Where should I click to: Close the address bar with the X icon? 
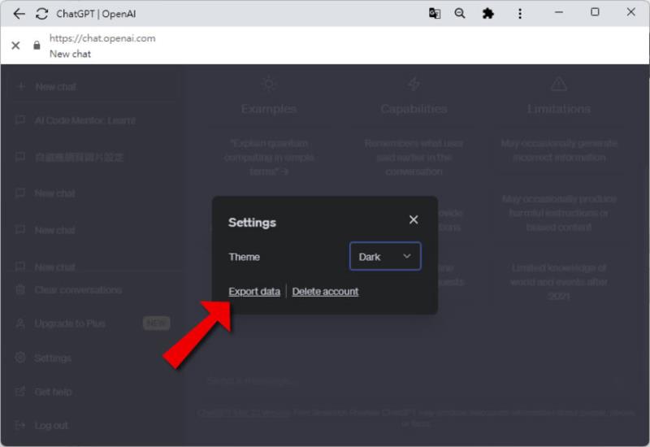[15, 46]
